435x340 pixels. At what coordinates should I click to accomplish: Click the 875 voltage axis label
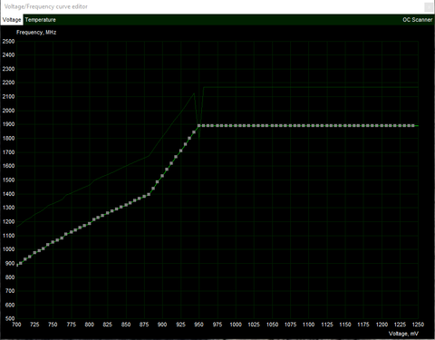[x=144, y=325]
